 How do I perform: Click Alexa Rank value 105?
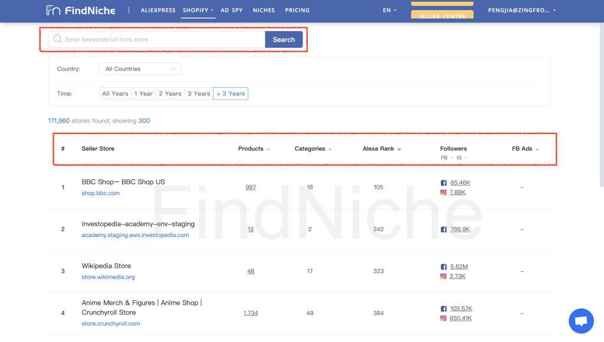click(x=378, y=187)
